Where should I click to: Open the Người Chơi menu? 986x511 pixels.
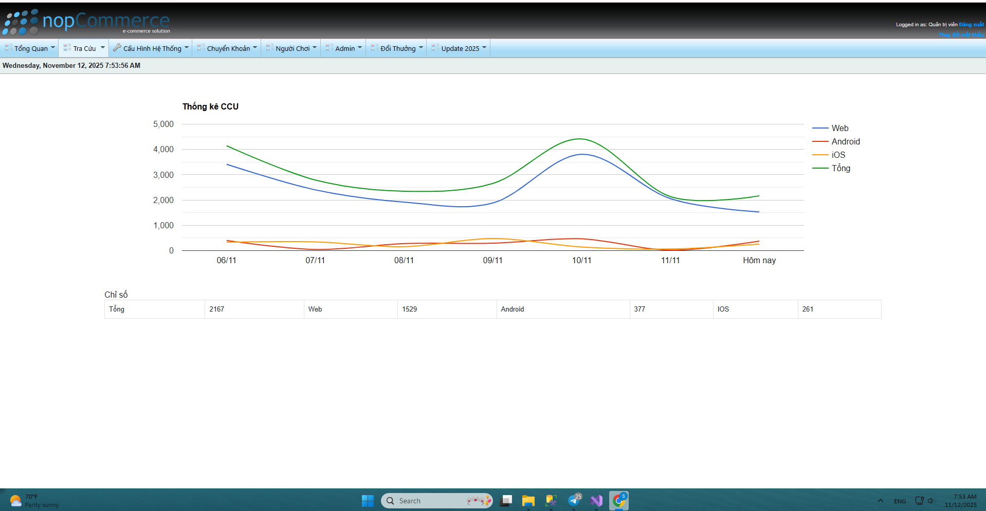pos(293,48)
